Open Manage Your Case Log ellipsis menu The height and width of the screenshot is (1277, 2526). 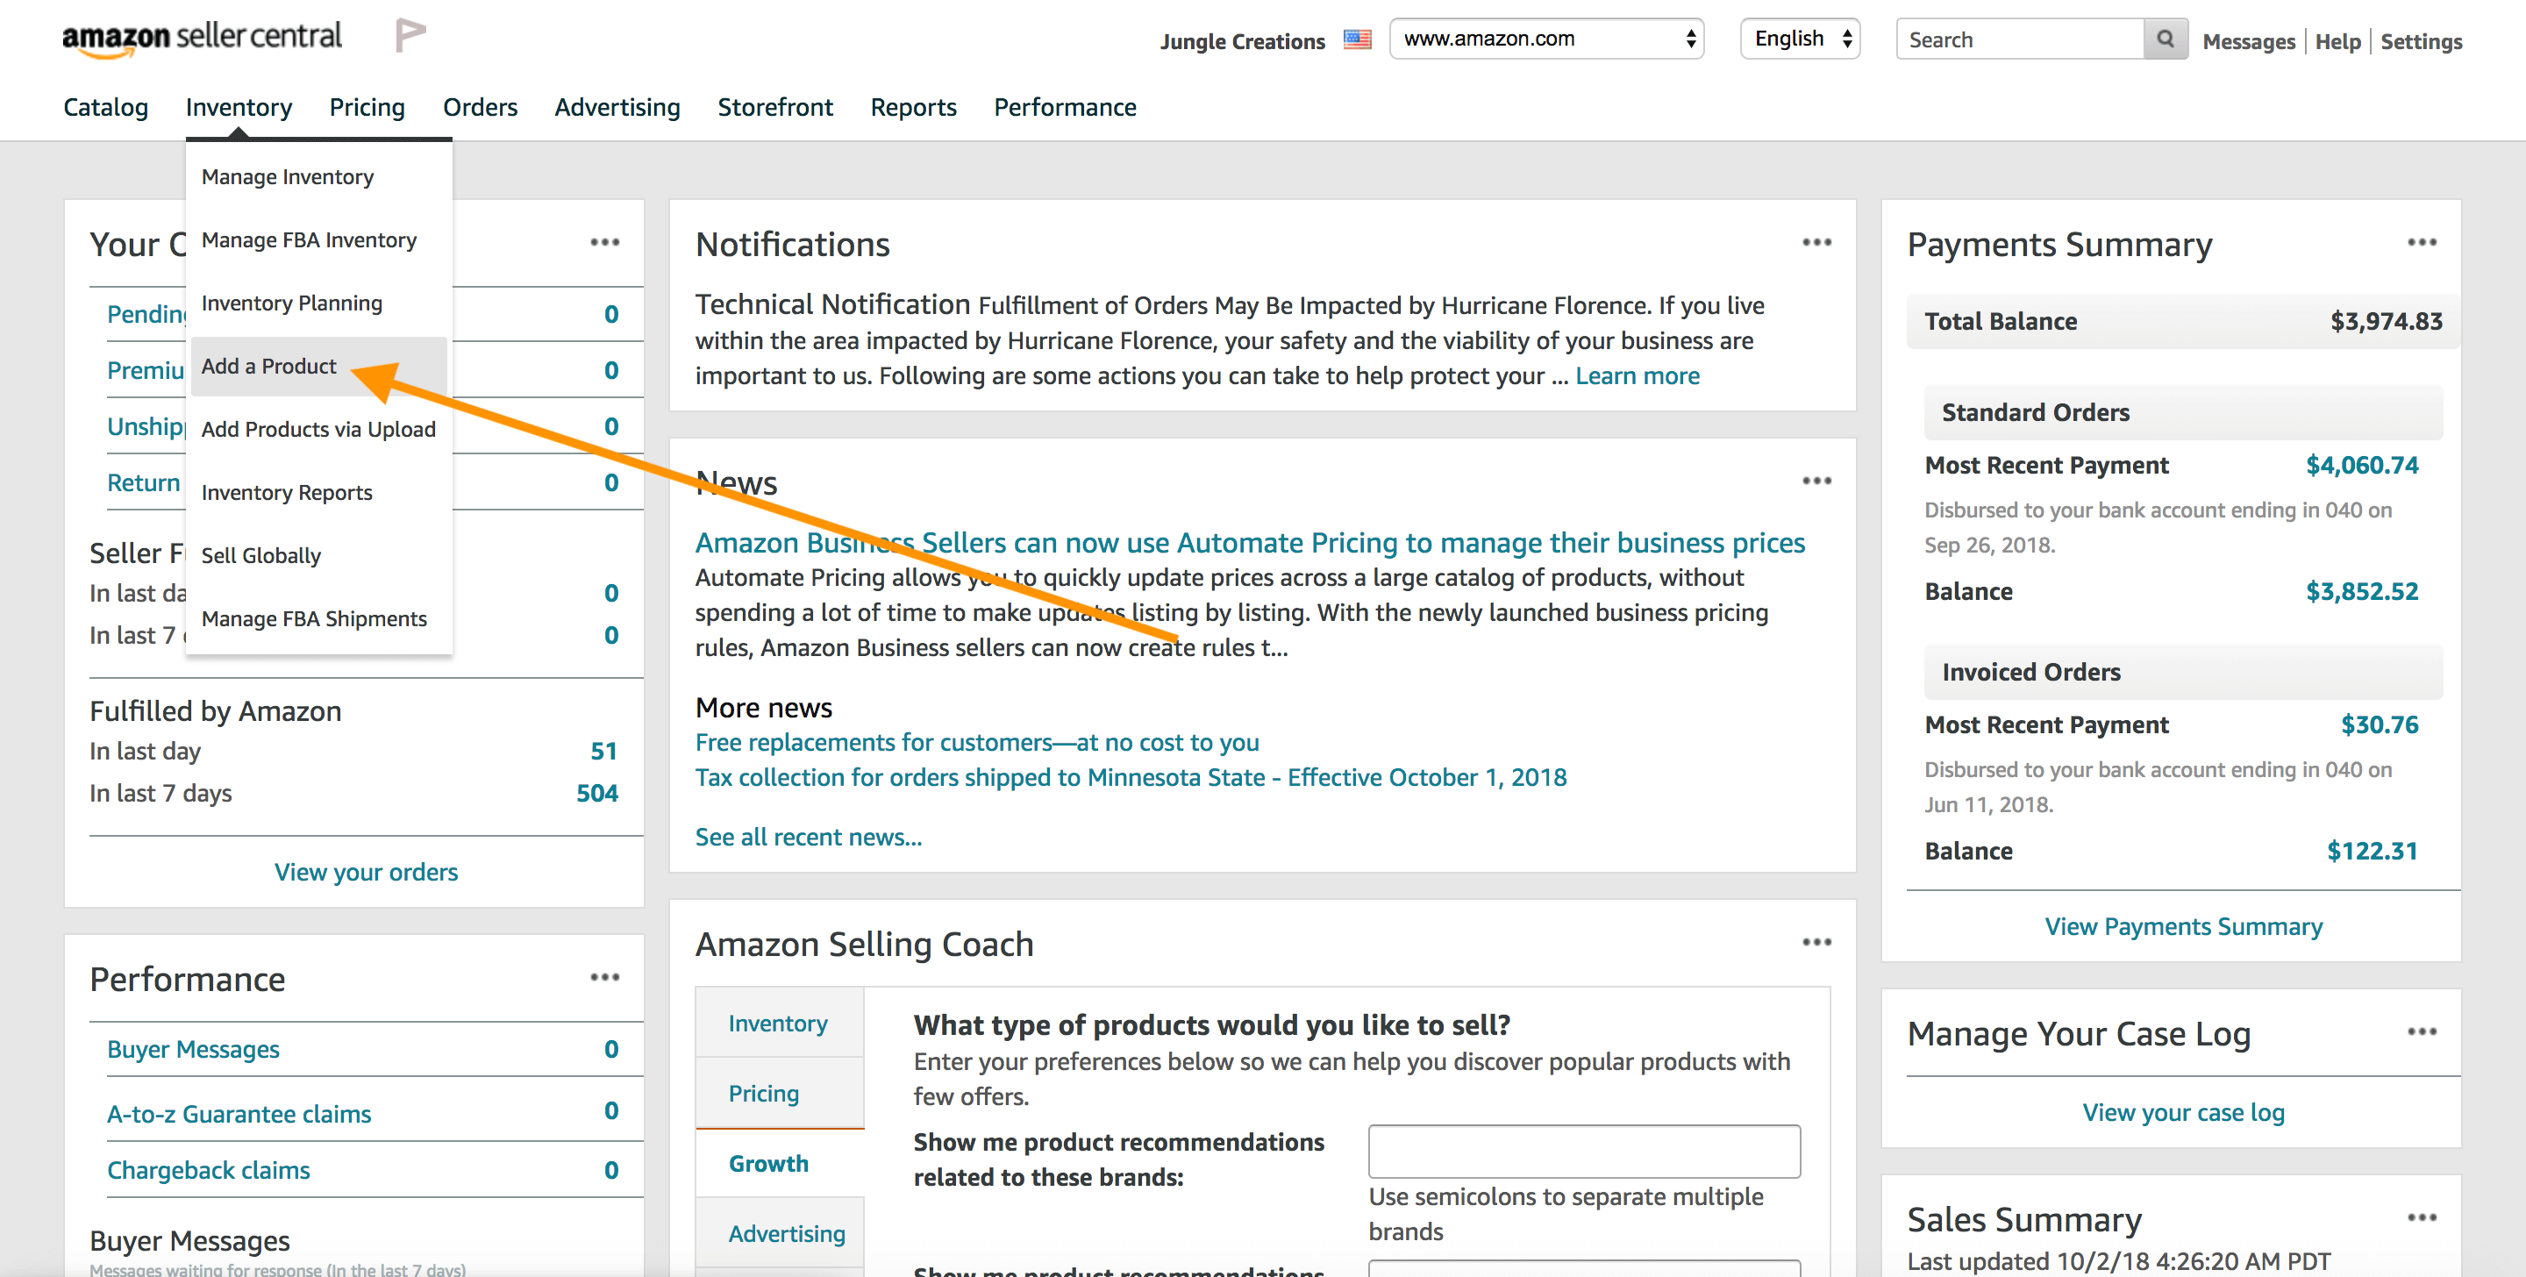click(2421, 1031)
